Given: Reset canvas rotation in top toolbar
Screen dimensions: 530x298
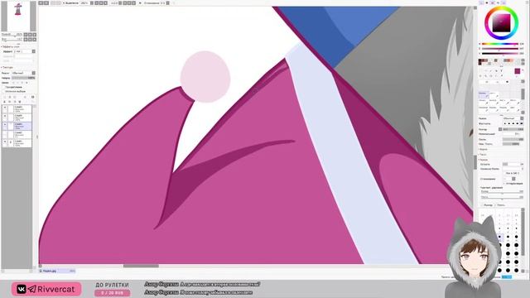Looking at the screenshot, I should coord(133,2).
